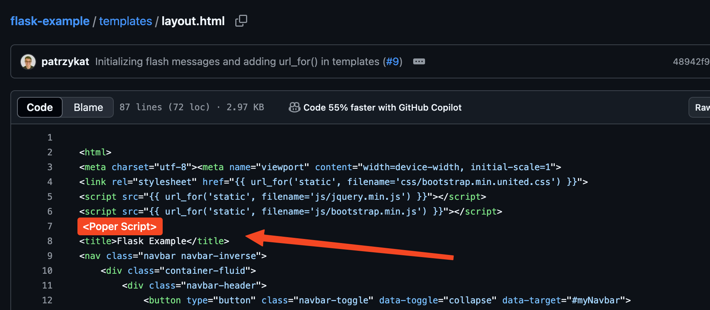Viewport: 710px width, 310px height.
Task: Click the bootstrap.min.united.css link line
Action: 334,182
